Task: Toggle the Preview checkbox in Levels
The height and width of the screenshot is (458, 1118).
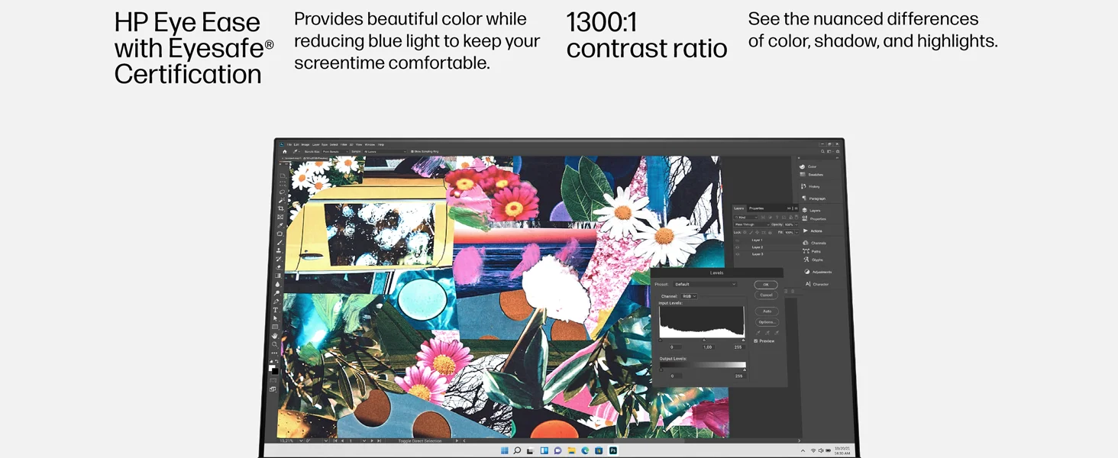Action: point(756,341)
